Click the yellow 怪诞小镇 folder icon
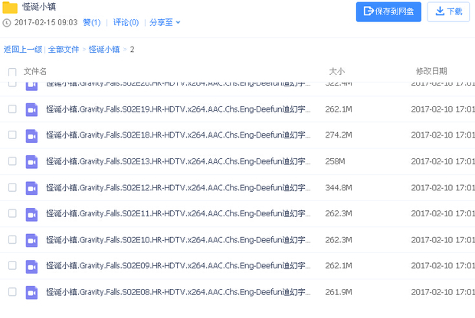Screen dimensions: 475x318 10,8
